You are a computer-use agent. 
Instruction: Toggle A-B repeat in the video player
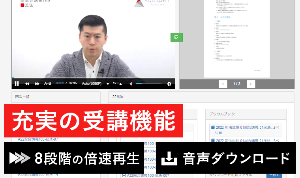click(47, 83)
